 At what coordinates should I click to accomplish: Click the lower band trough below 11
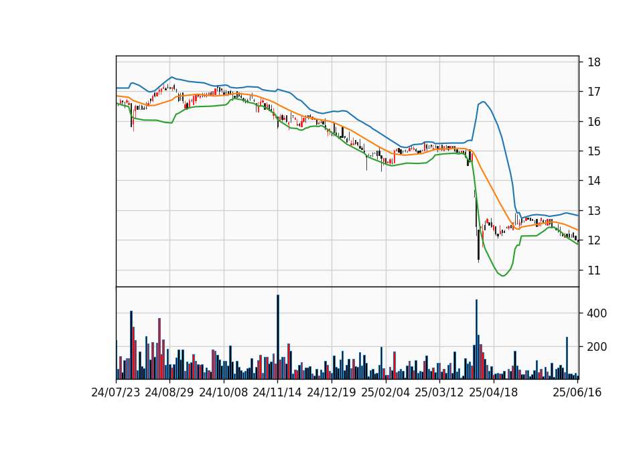tap(503, 275)
